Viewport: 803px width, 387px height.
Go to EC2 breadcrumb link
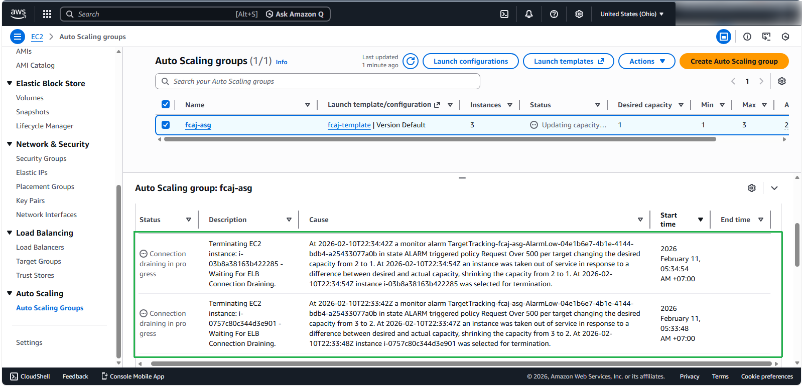point(37,37)
